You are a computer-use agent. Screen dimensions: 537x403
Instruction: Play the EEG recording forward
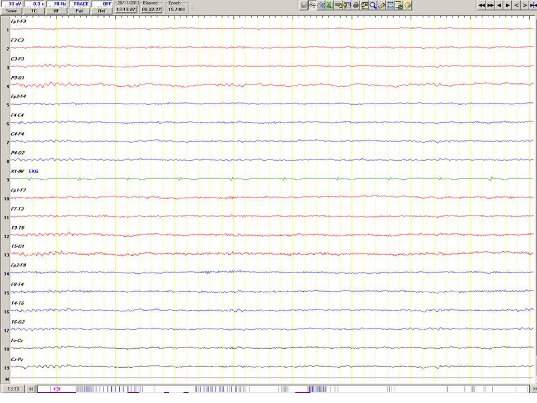507,5
